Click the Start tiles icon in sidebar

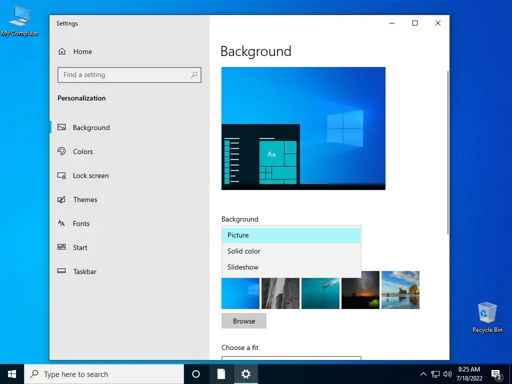pyautogui.click(x=61, y=247)
